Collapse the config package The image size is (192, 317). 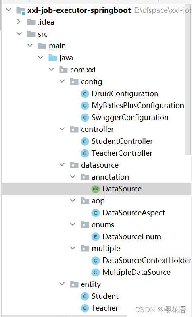pyautogui.click(x=62, y=81)
